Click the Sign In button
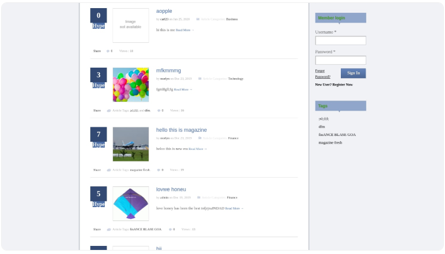 pos(354,73)
